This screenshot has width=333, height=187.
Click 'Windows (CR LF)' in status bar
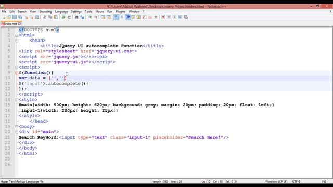coord(276,181)
